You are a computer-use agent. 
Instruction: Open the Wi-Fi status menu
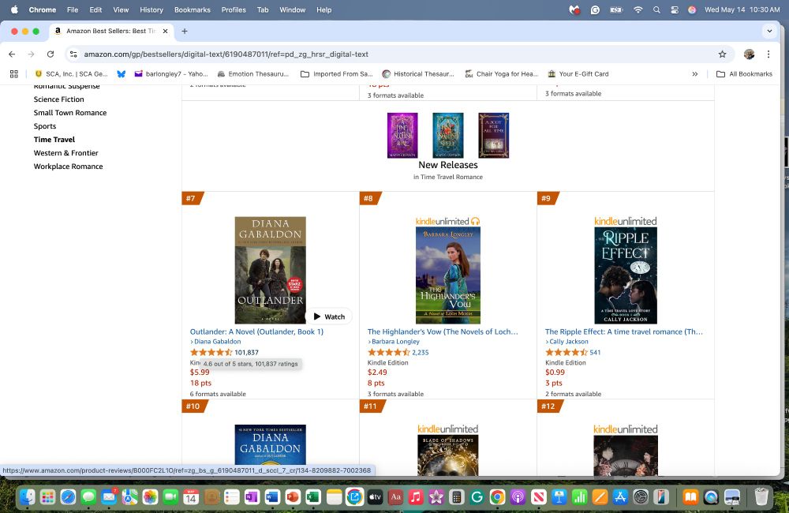(x=638, y=9)
